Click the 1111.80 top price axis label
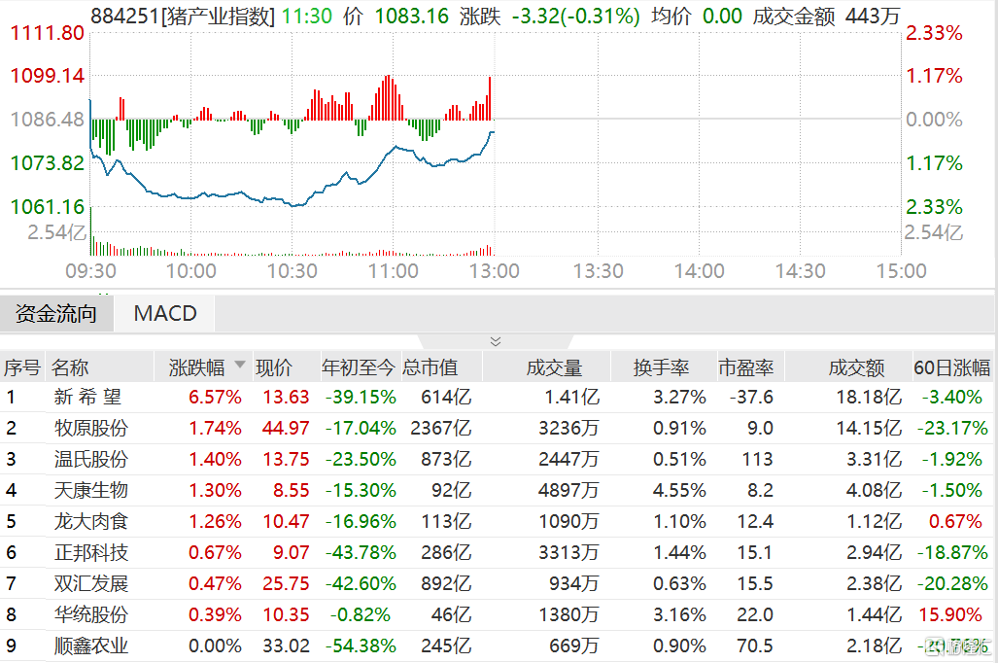This screenshot has width=998, height=663. (x=47, y=32)
